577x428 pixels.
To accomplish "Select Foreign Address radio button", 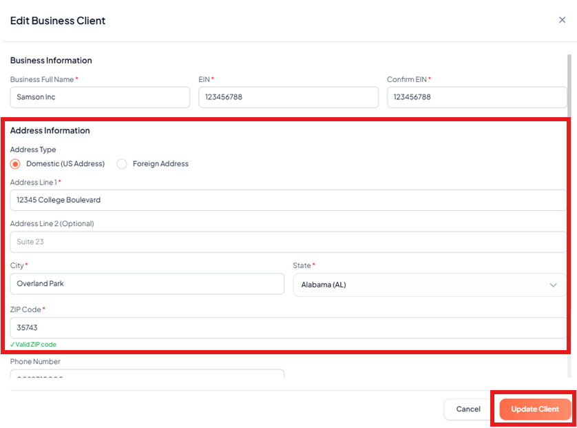I will click(x=122, y=164).
